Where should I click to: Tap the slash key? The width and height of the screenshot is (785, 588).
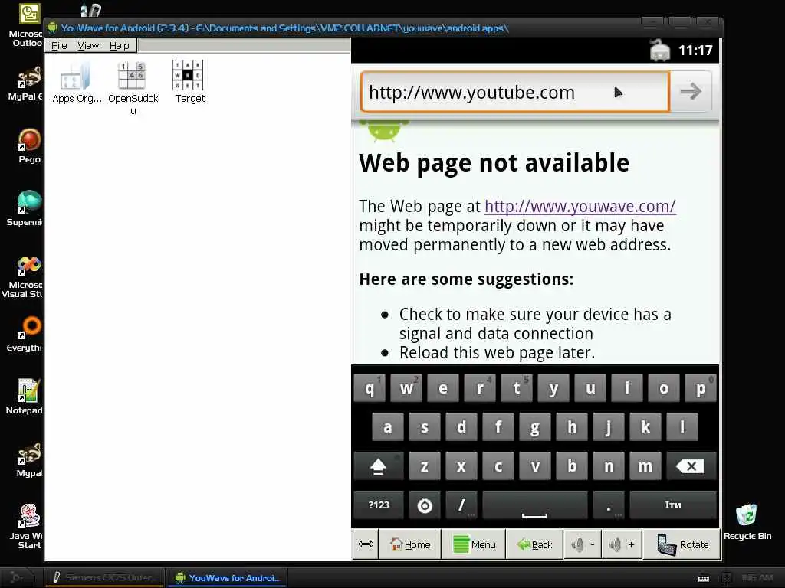coord(461,505)
